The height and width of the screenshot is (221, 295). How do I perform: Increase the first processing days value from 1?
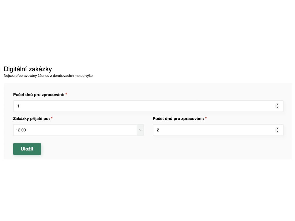point(277,105)
